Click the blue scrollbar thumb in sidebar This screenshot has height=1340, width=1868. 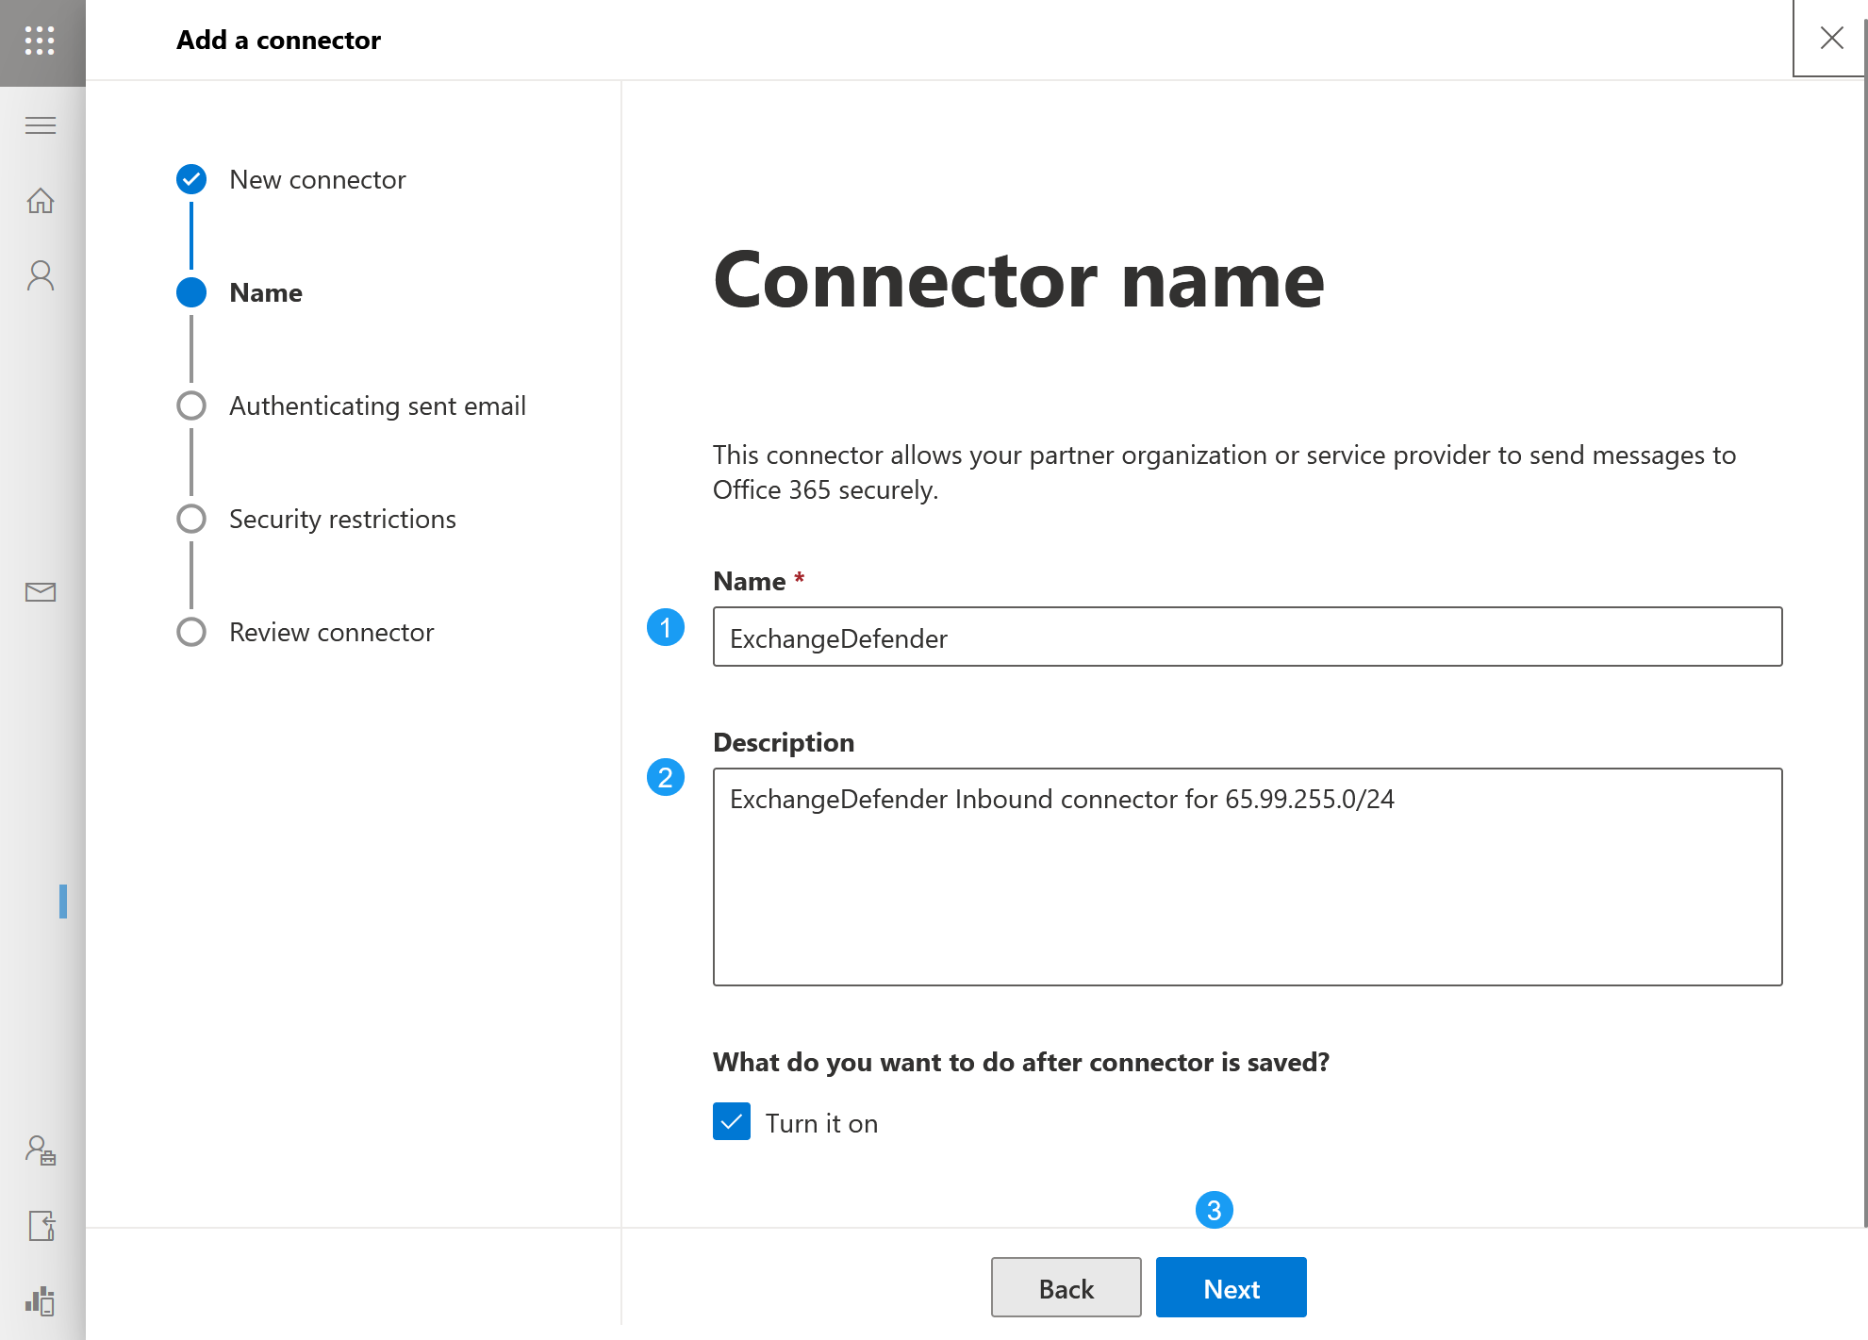coord(63,902)
